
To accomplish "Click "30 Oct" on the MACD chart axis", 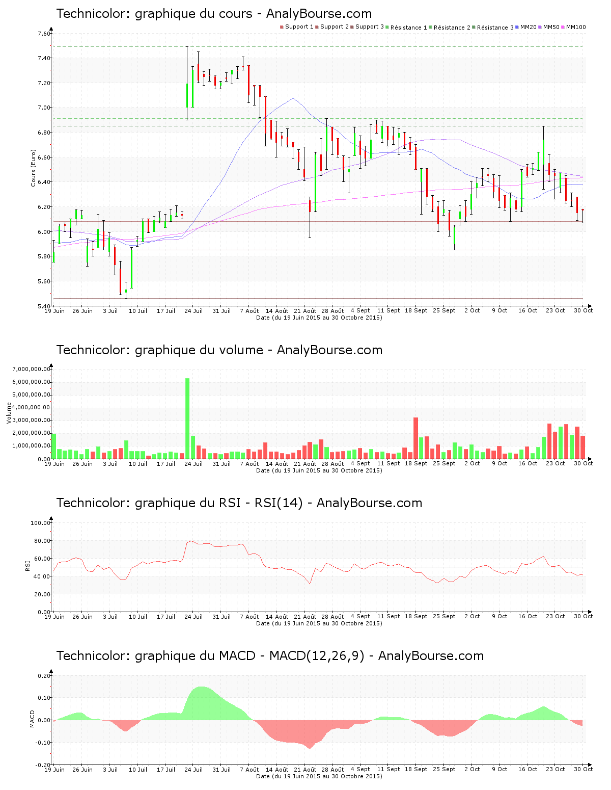I will click(583, 770).
